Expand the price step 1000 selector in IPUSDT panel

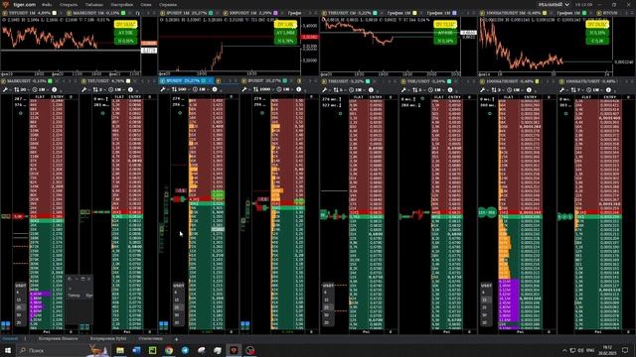[x=262, y=89]
